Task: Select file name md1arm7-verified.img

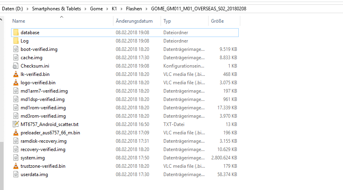Action: click(44, 91)
